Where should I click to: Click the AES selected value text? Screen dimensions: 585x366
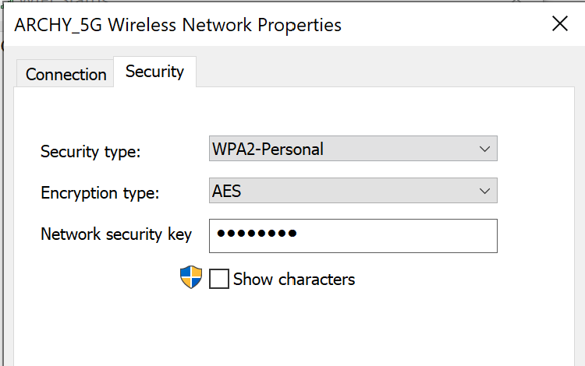226,191
